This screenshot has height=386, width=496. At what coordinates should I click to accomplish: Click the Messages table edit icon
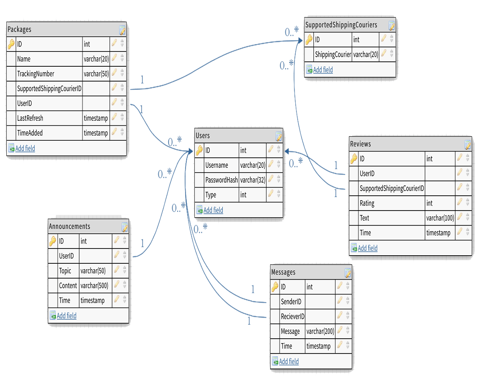coord(348,272)
